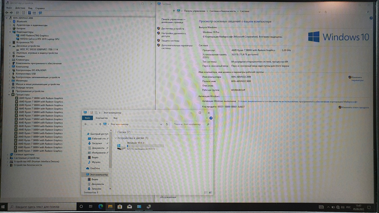The height and width of the screenshot is (213, 379).
Task: Collapse the Процессоры node
Action: coord(9,95)
